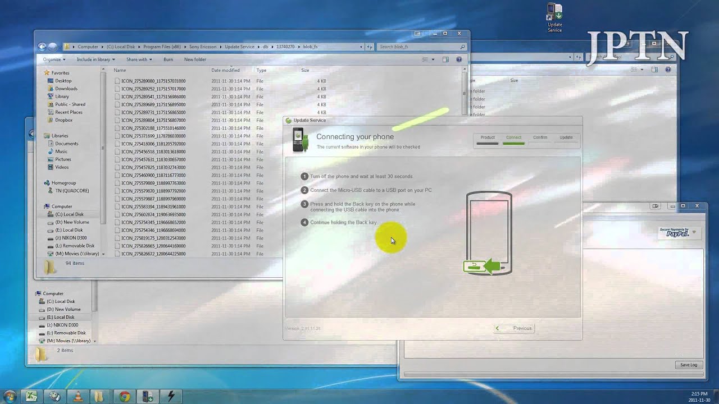Open Pictures library in blob_fs navigation pane
This screenshot has width=719, height=404.
[x=63, y=159]
